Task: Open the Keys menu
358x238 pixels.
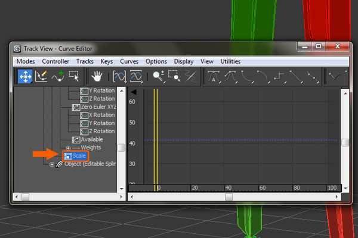Action: point(107,61)
